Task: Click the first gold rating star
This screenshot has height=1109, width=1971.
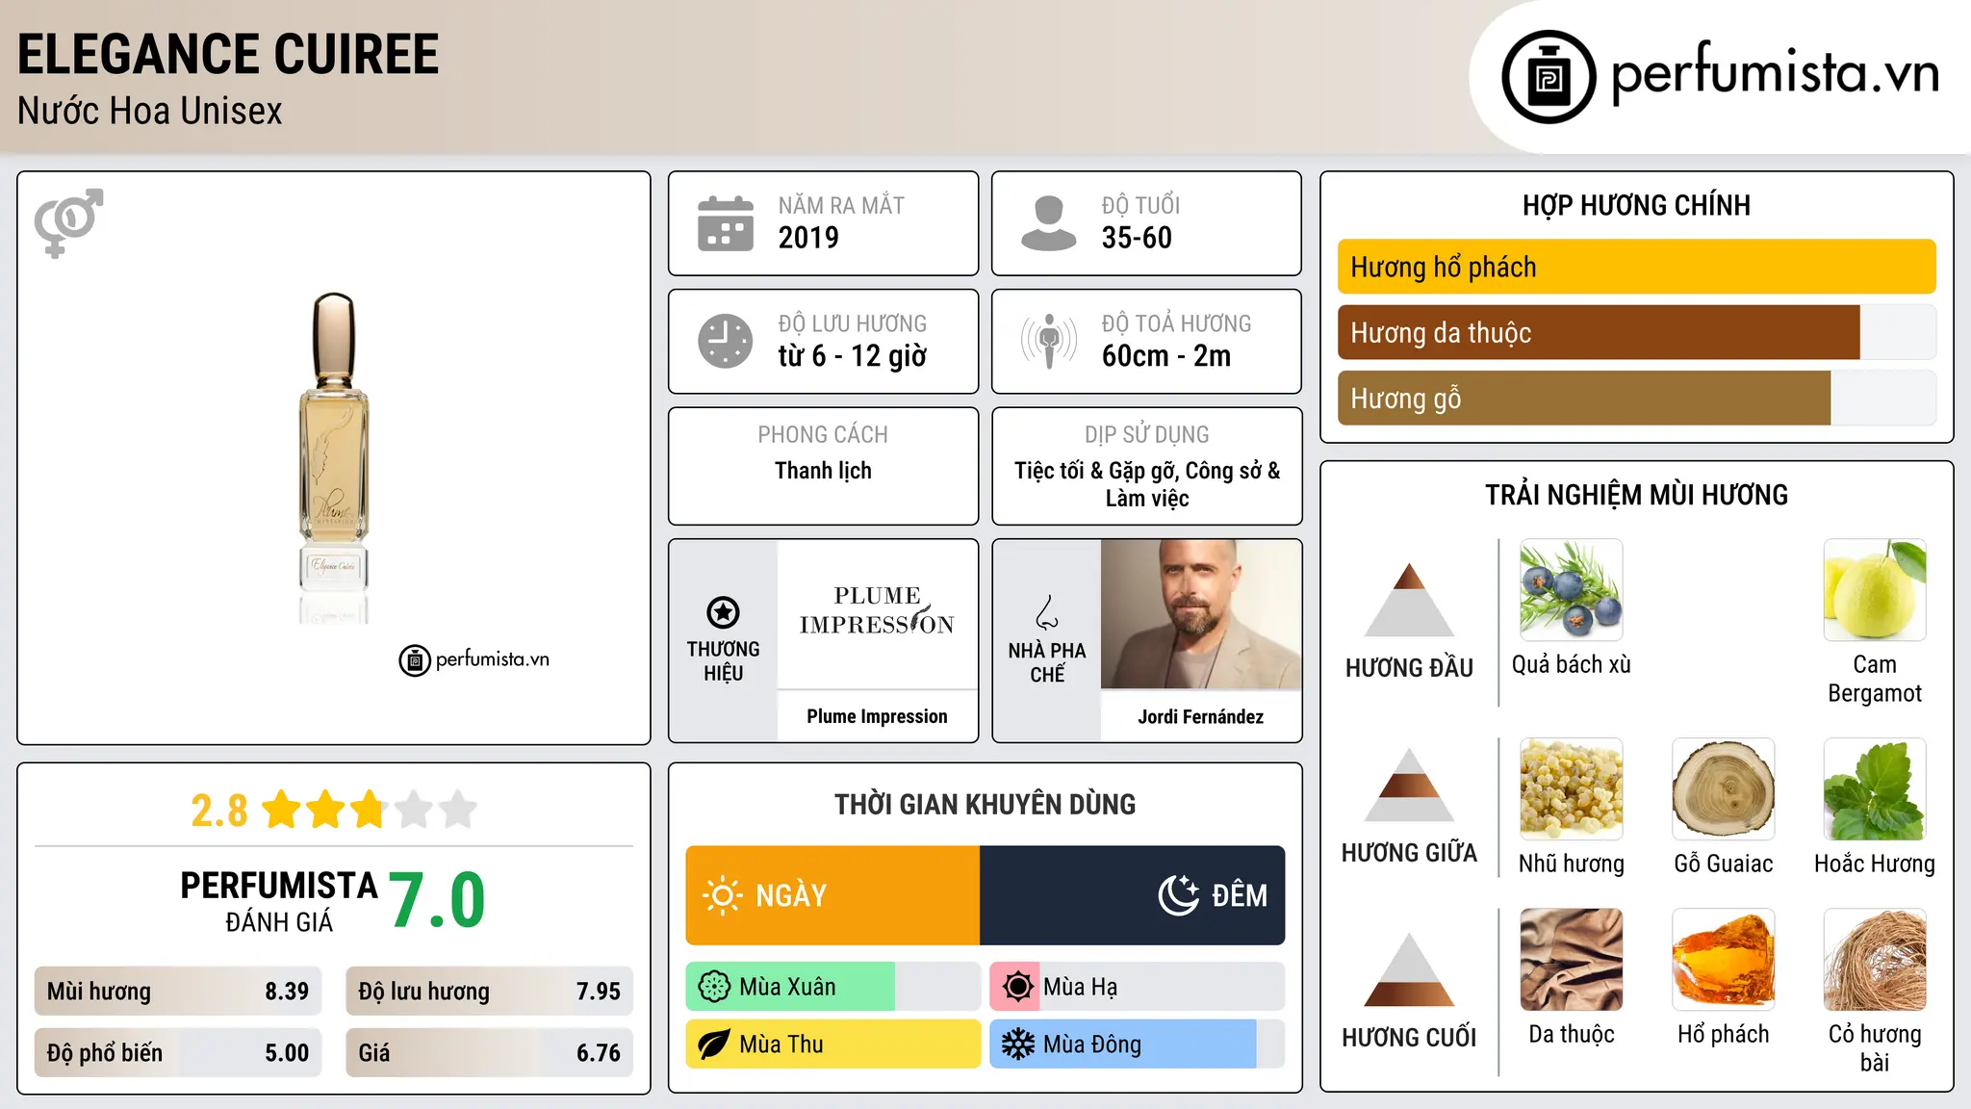Action: tap(282, 810)
